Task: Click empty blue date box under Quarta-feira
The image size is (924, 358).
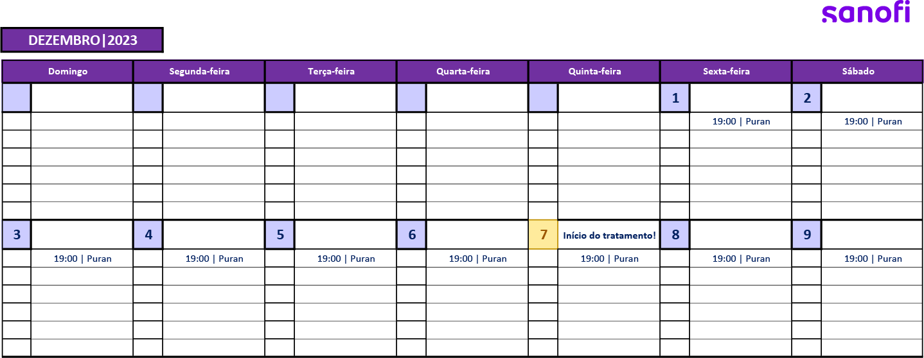Action: pyautogui.click(x=411, y=98)
